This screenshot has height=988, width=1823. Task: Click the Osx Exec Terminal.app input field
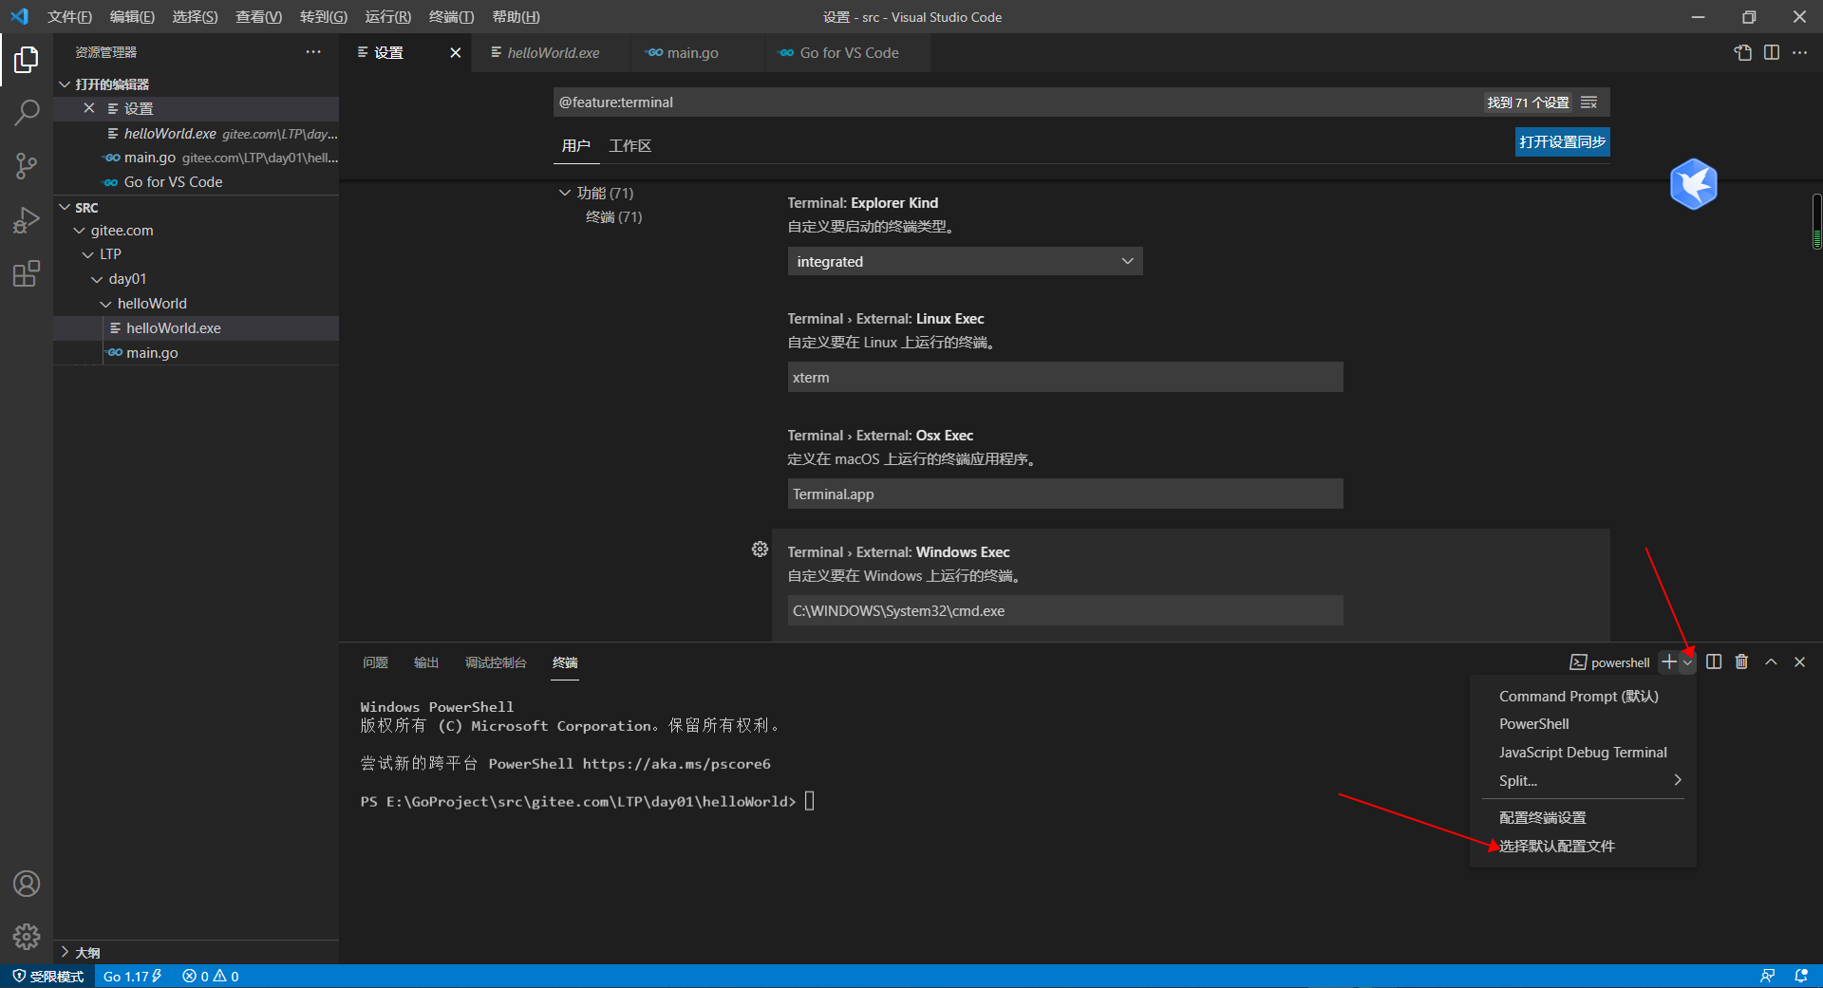1065,494
